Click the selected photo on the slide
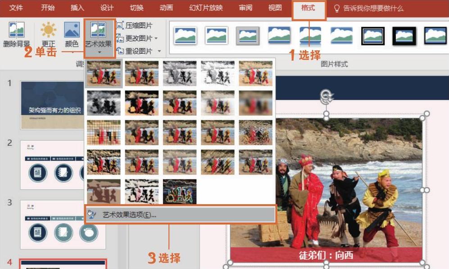Screen dimensions: 449x269 point(326,190)
